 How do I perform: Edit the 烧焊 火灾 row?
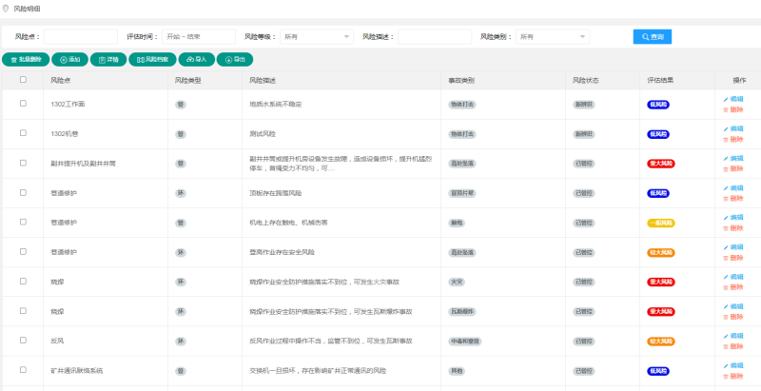point(733,277)
